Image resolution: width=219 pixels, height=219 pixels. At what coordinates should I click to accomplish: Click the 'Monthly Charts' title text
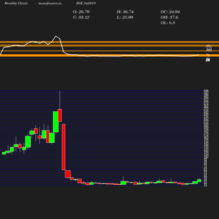(16, 3)
